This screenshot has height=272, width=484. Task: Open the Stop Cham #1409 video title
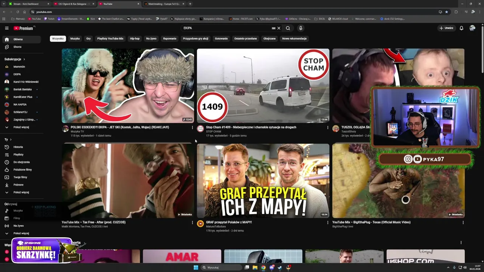251,127
